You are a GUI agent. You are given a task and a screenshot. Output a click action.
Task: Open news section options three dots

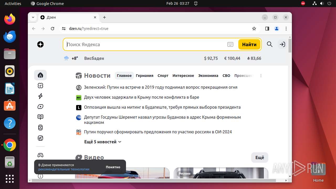click(x=261, y=76)
